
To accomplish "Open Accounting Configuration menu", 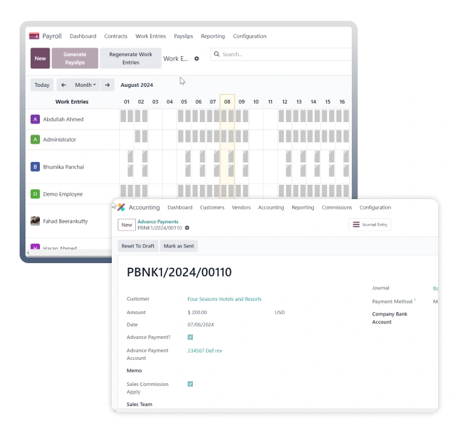I will [375, 207].
